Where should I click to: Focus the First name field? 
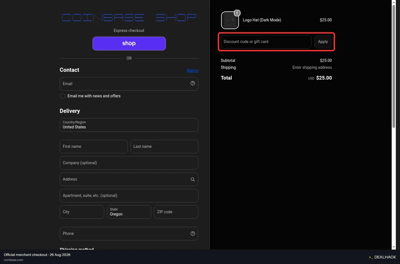coord(94,147)
